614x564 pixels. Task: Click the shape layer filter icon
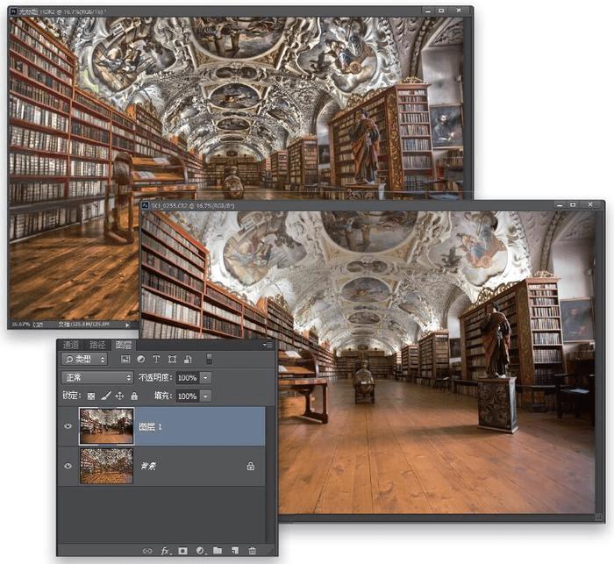click(172, 359)
